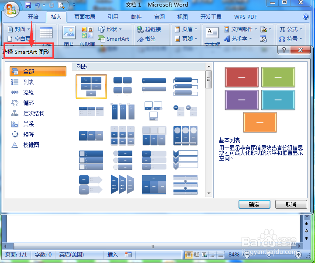The image size is (315, 263).
Task: Switch to the View (视图) tab
Action: click(x=183, y=17)
